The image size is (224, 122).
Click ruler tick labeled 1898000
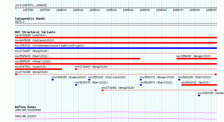[61, 10]
